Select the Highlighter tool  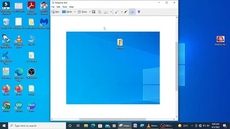tap(126, 12)
